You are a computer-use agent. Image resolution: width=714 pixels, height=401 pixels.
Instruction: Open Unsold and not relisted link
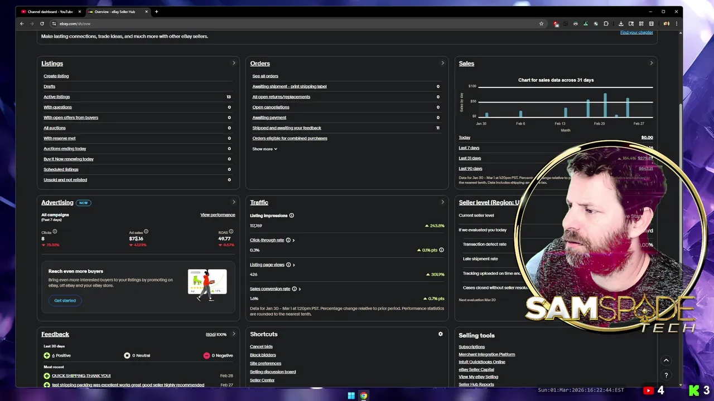click(x=65, y=180)
